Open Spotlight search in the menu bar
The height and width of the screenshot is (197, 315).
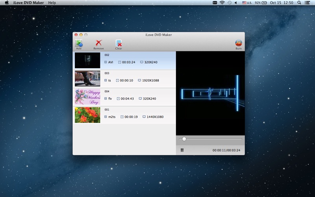click(x=299, y=3)
